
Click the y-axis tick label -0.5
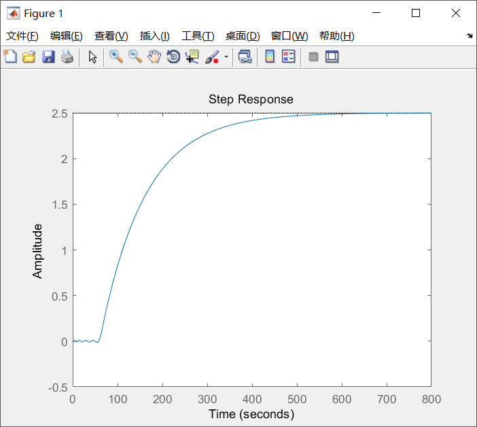58,388
